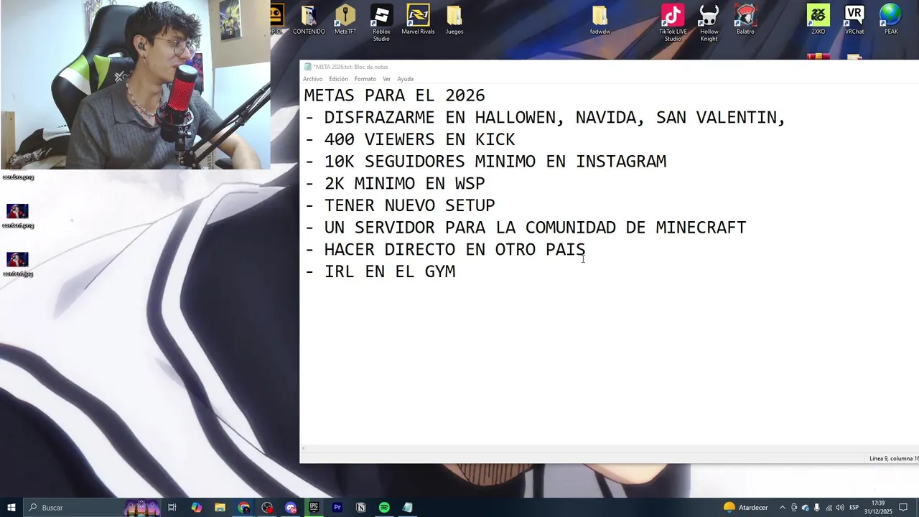Open Spotify from the taskbar
Screen dimensions: 919x517
(384, 508)
